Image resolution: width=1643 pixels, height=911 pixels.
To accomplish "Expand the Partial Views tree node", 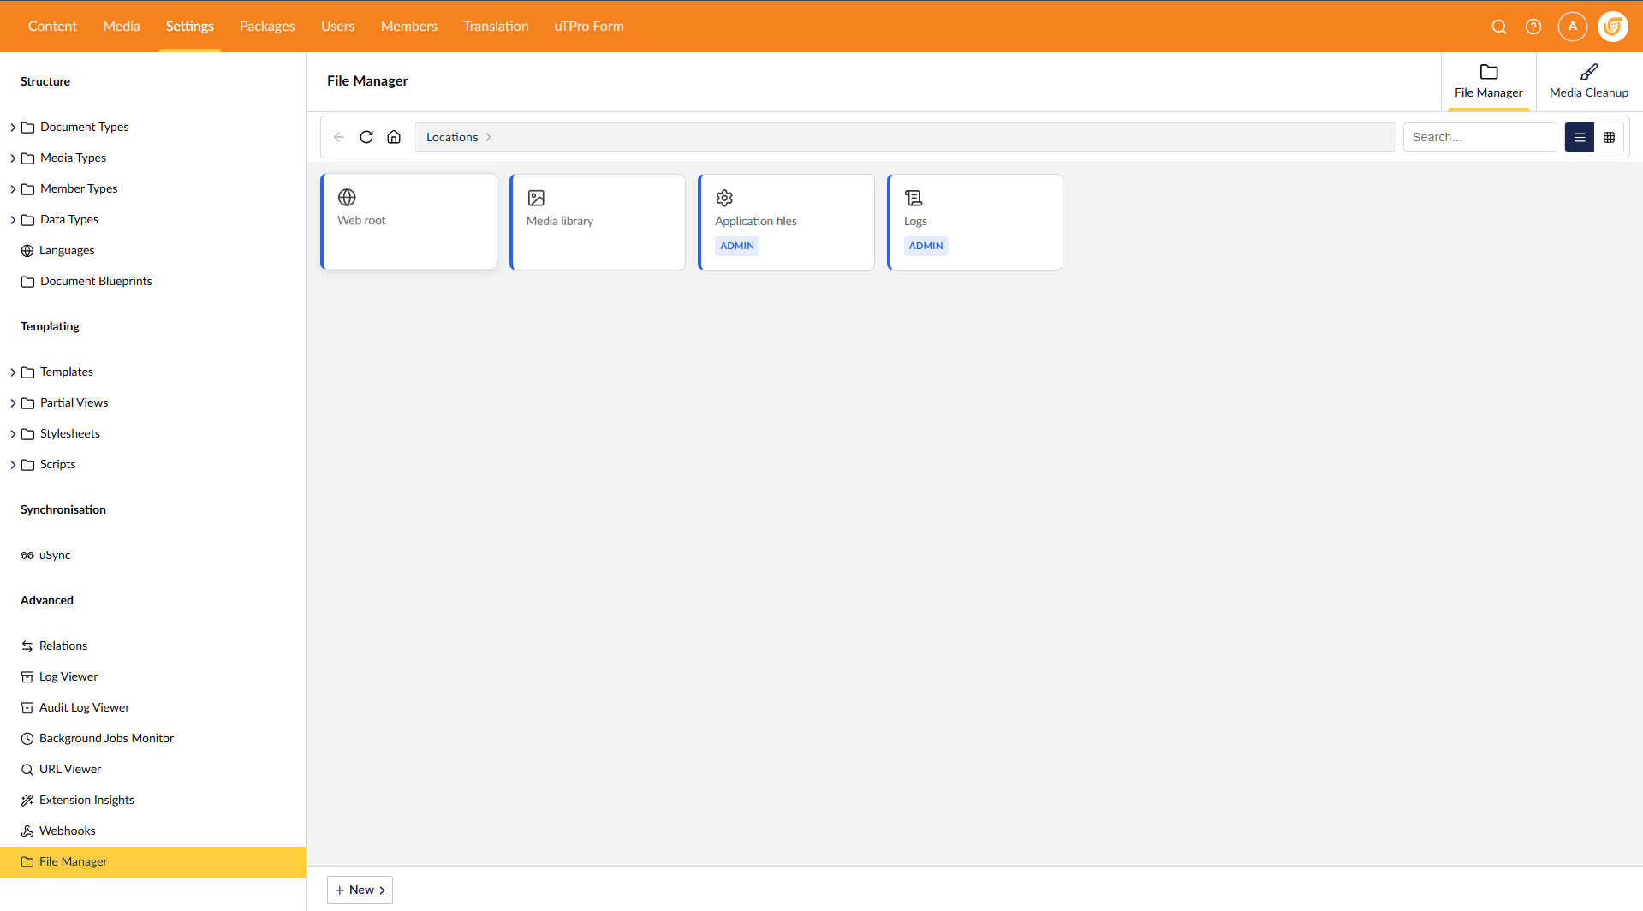I will point(13,403).
